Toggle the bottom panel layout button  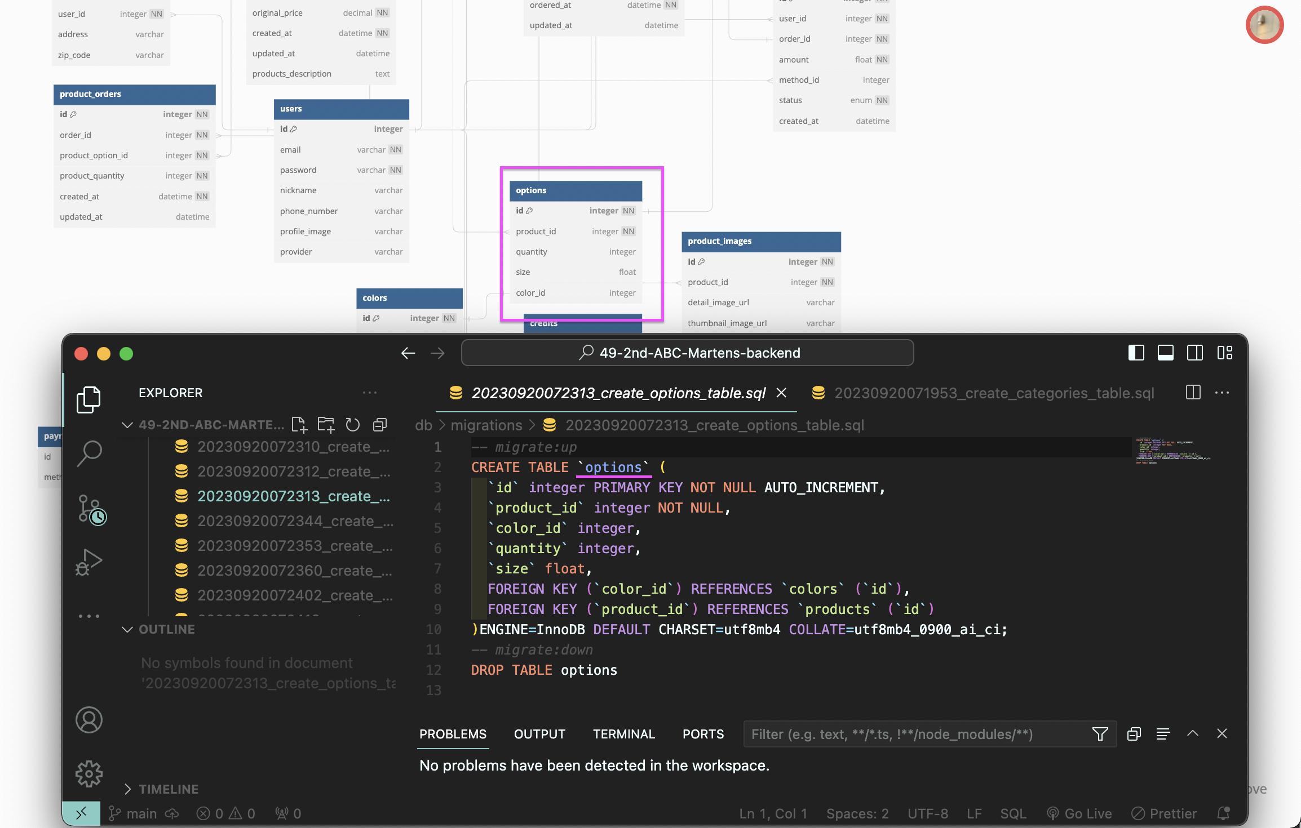[1165, 353]
